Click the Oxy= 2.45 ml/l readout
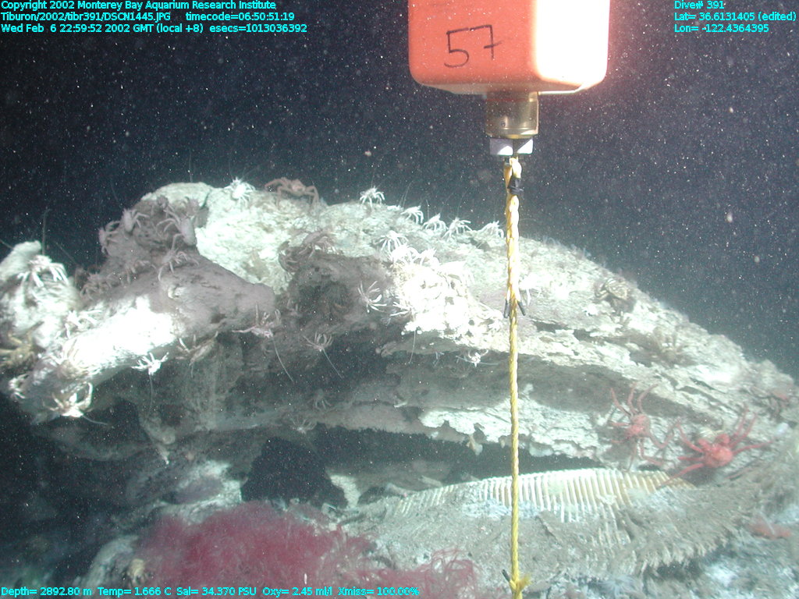The image size is (799, 599). pos(297,591)
